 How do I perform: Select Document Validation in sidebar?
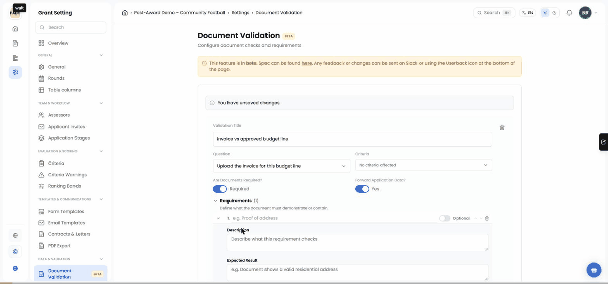[x=71, y=274]
